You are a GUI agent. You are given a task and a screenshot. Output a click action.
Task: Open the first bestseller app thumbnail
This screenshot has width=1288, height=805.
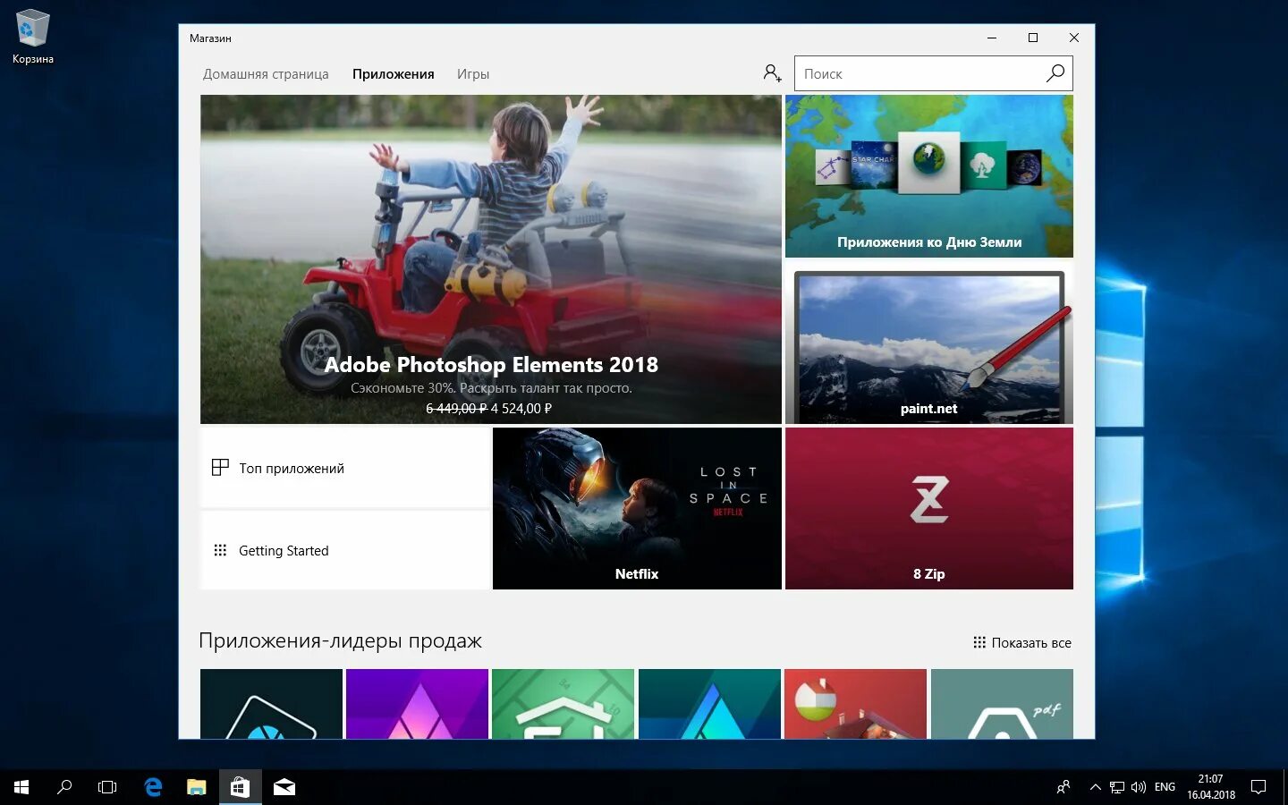click(271, 704)
